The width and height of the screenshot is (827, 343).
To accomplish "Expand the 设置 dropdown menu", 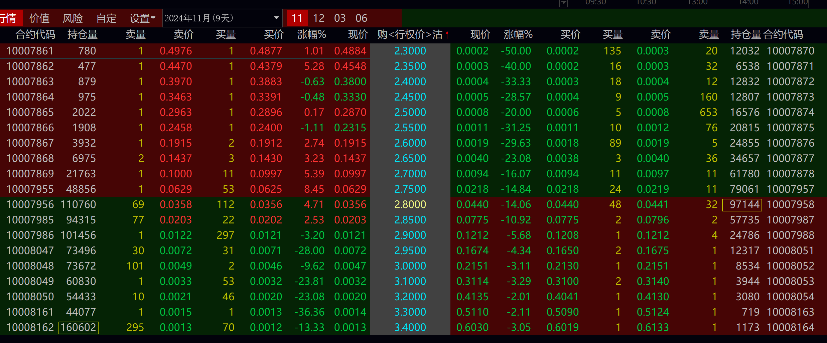I will click(142, 18).
